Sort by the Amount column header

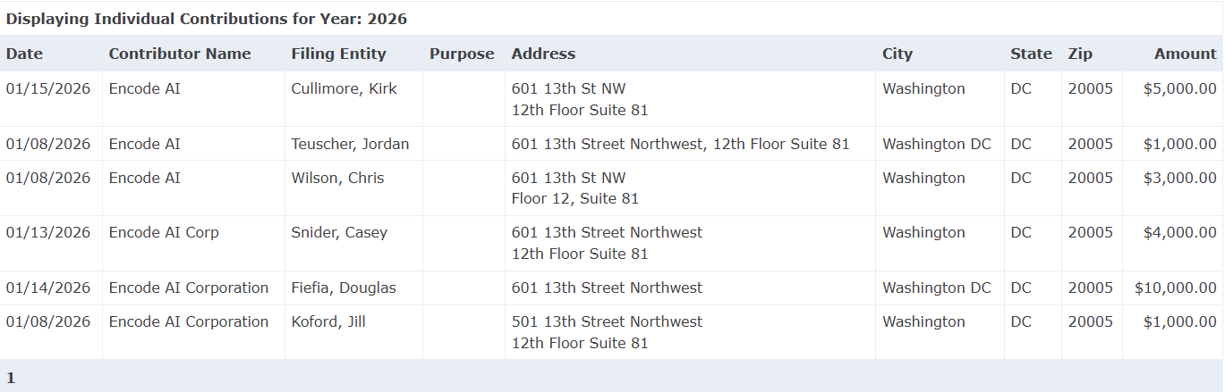pyautogui.click(x=1185, y=54)
